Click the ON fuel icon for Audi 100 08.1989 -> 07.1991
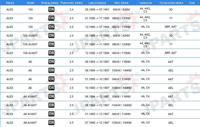The height and width of the screenshot is (127, 200). click(x=51, y=9)
